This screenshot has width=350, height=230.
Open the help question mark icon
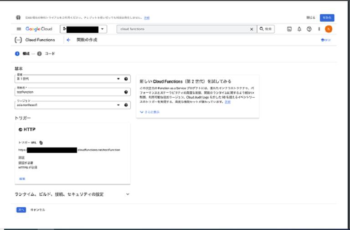click(x=309, y=29)
